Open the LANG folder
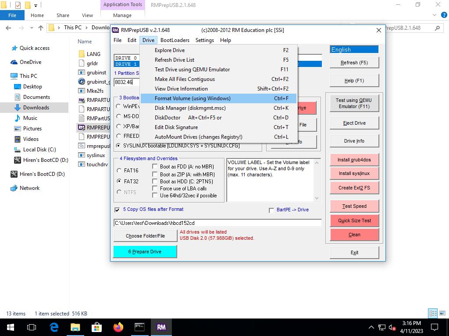The image size is (449, 336). tap(93, 54)
